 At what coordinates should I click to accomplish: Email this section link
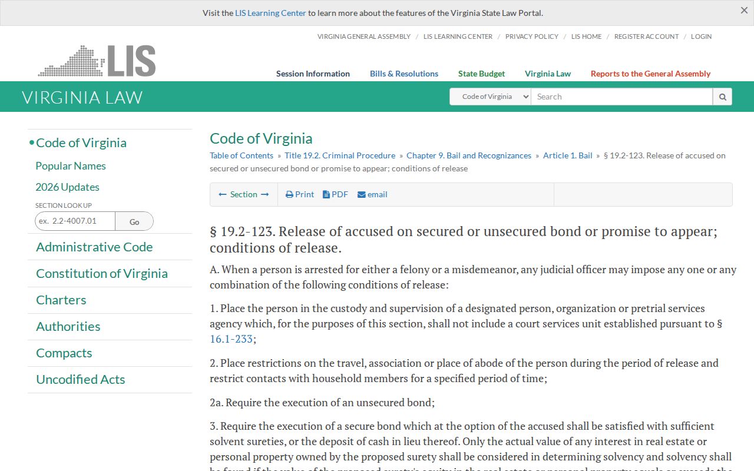[x=372, y=194]
